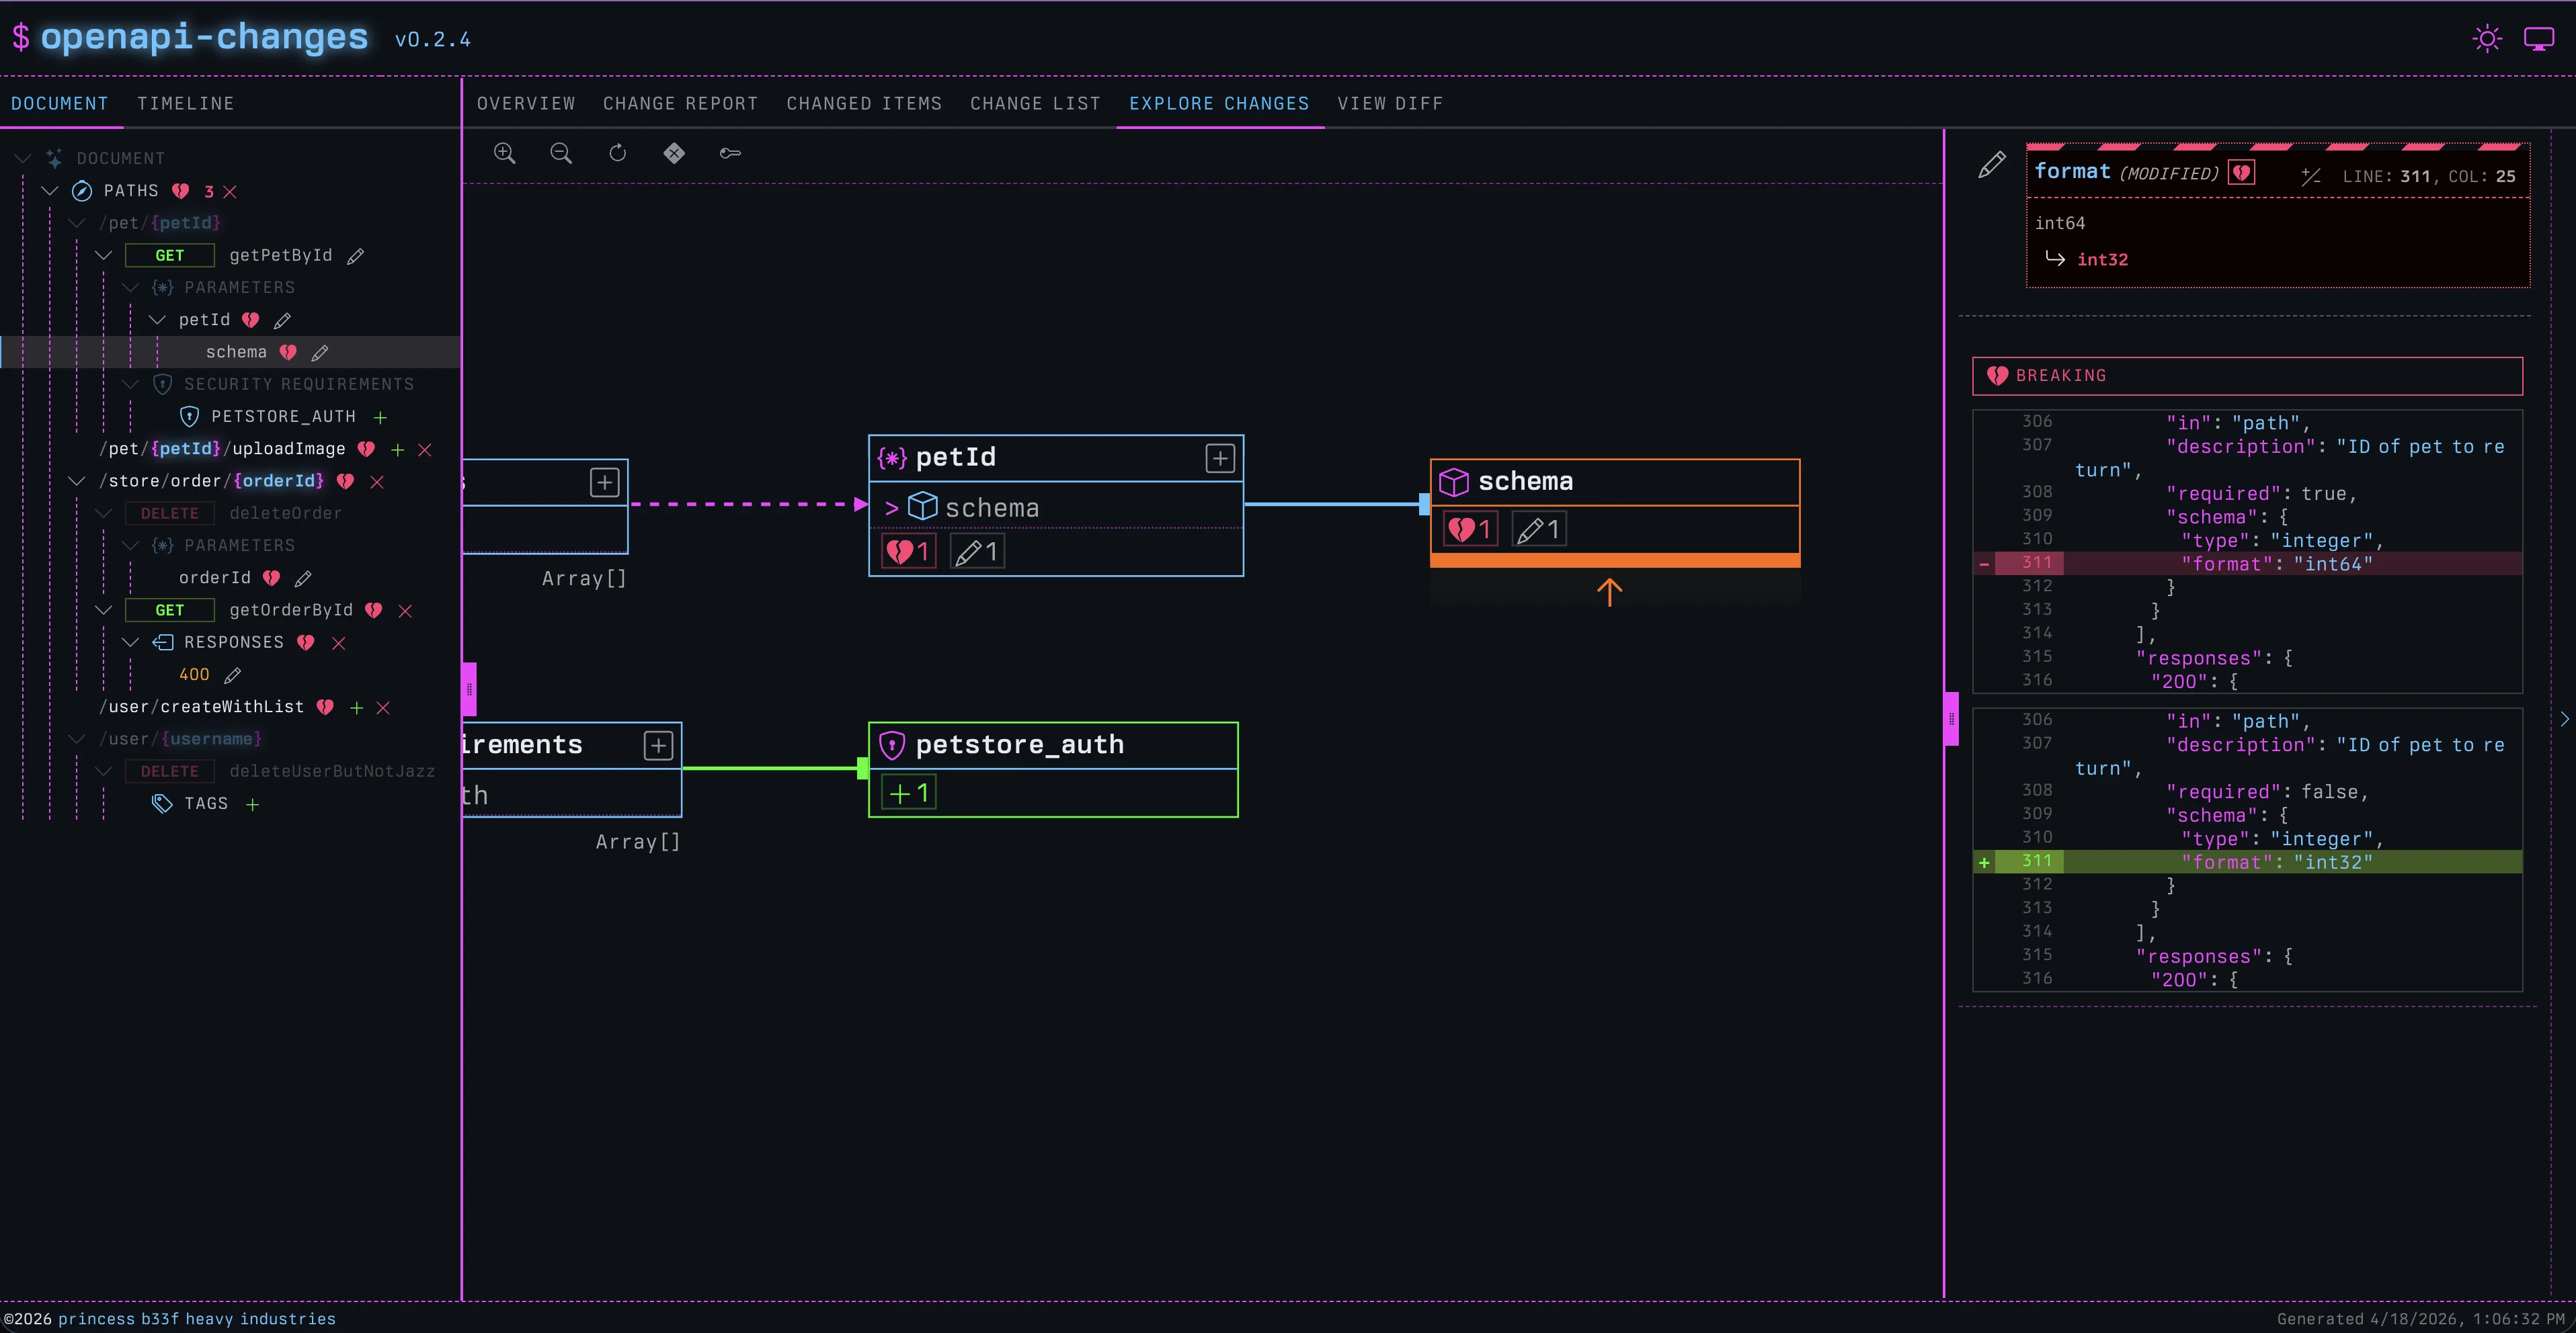Open the princess b33f heavy industries link
The height and width of the screenshot is (1333, 2576).
coord(197,1319)
